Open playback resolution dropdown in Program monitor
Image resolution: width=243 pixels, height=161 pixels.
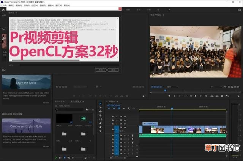(216, 87)
